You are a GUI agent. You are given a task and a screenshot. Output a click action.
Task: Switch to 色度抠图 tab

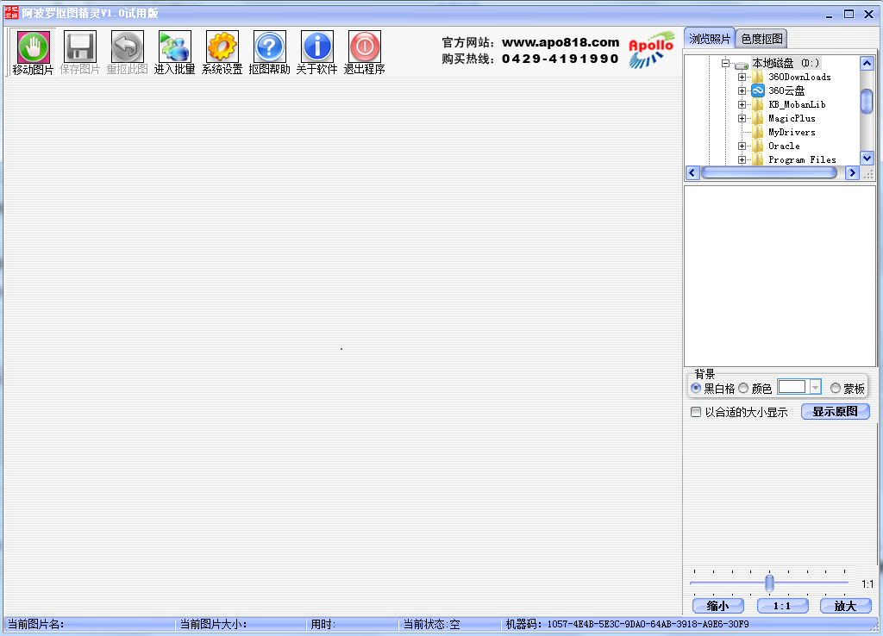click(x=761, y=38)
